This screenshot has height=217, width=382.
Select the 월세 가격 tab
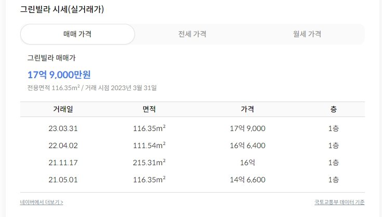point(307,34)
